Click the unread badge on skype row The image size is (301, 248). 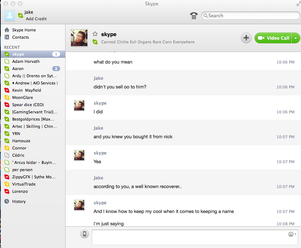(56, 54)
